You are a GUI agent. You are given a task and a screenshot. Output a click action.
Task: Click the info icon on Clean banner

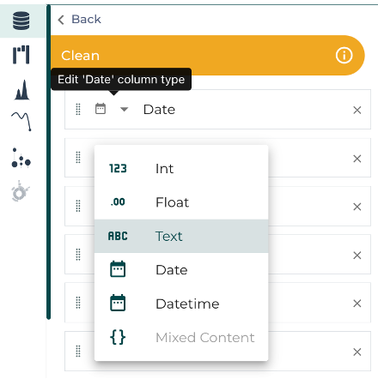[344, 55]
